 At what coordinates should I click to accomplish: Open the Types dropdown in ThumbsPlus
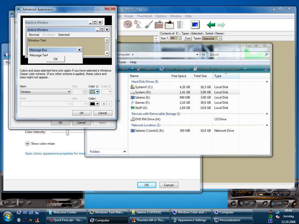[x=220, y=38]
